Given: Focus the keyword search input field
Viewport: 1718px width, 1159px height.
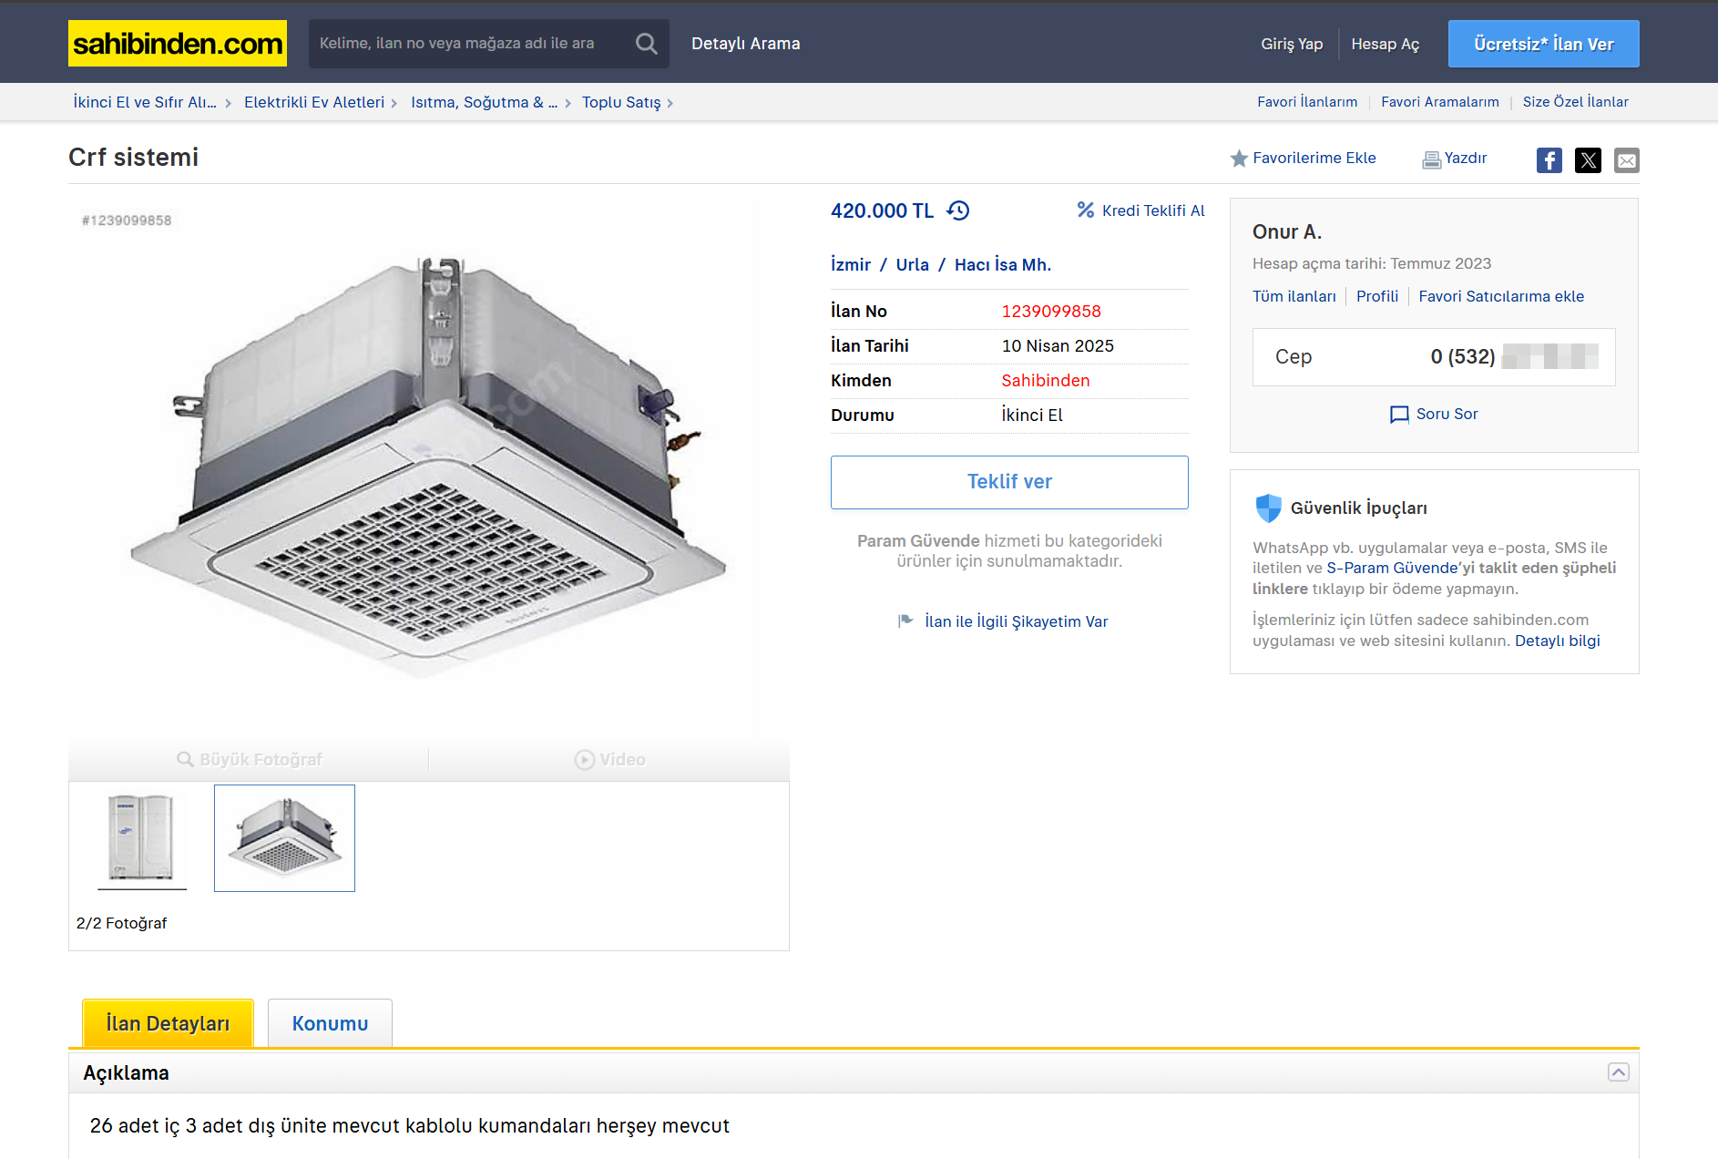Looking at the screenshot, I should pyautogui.click(x=469, y=44).
